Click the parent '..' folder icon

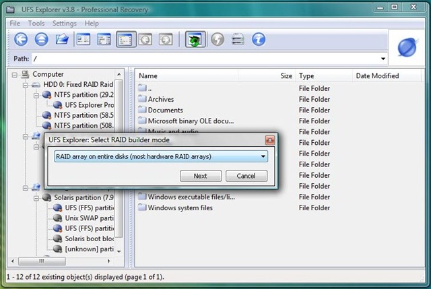pos(142,88)
